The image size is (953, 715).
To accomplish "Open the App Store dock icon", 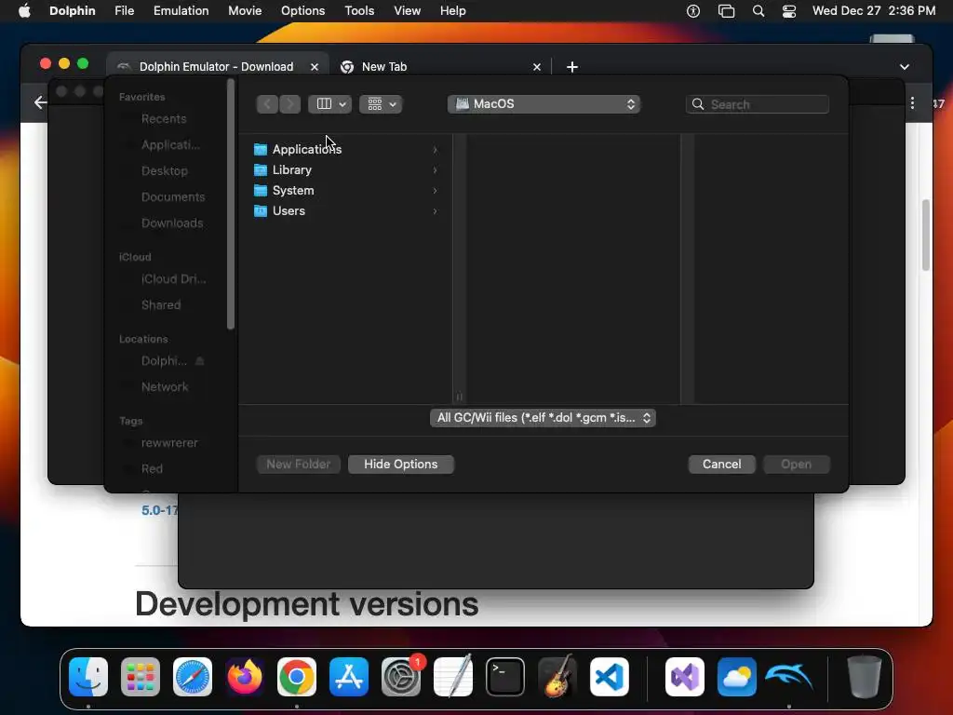I will [349, 677].
